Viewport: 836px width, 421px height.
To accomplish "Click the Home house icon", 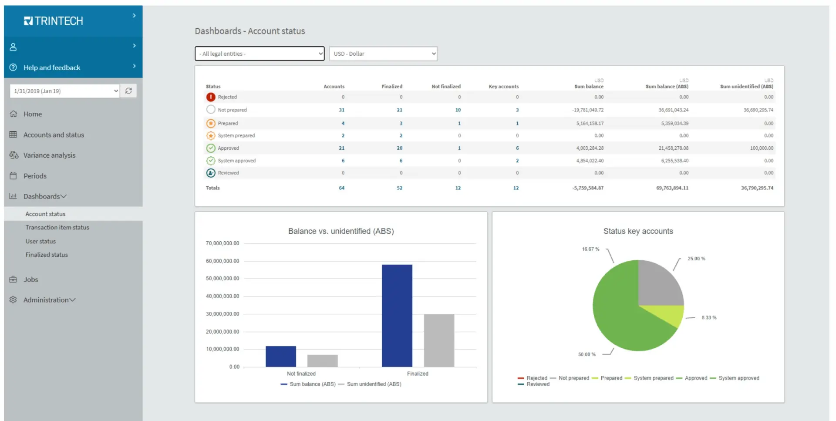I will pos(13,114).
